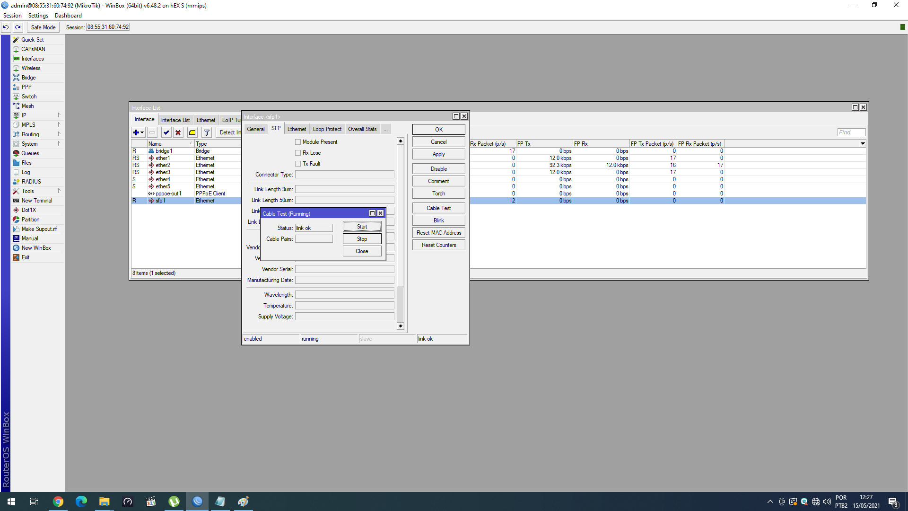The height and width of the screenshot is (511, 908).
Task: Click the SFP tab scroll down arrow
Action: click(401, 326)
